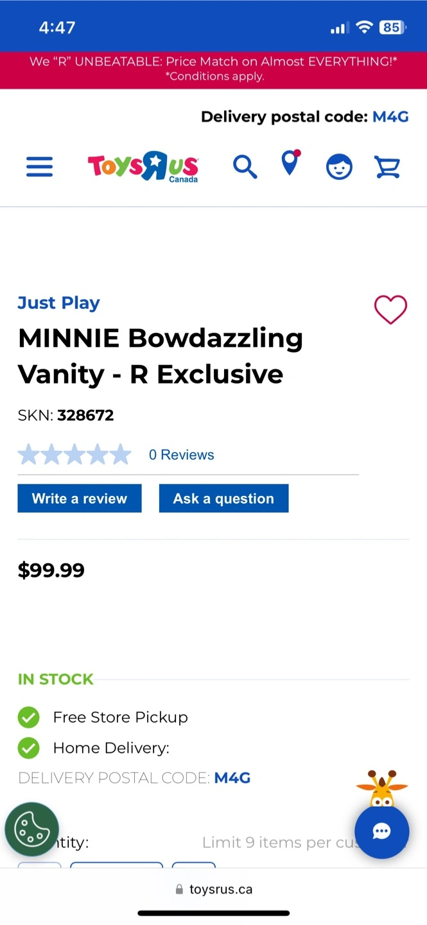Image resolution: width=427 pixels, height=925 pixels.
Task: Select the Free Store Pickup checkmark
Action: pyautogui.click(x=28, y=717)
